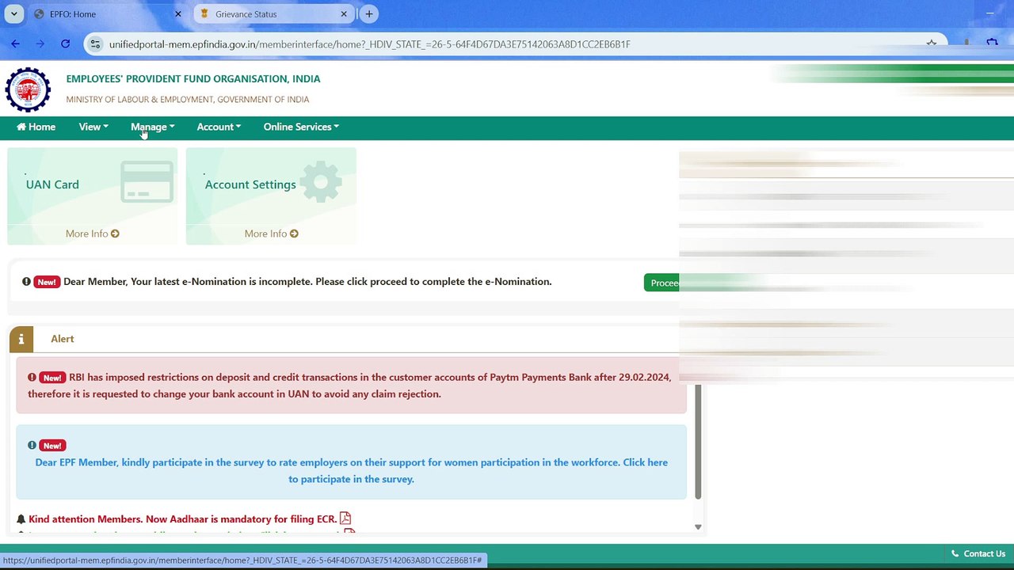Click the scroll down arrow of alert list

click(698, 526)
